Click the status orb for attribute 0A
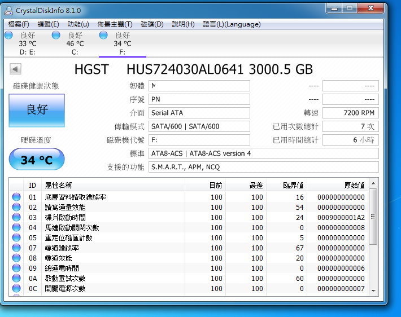Viewport: 401px width, 317px height. 16,278
